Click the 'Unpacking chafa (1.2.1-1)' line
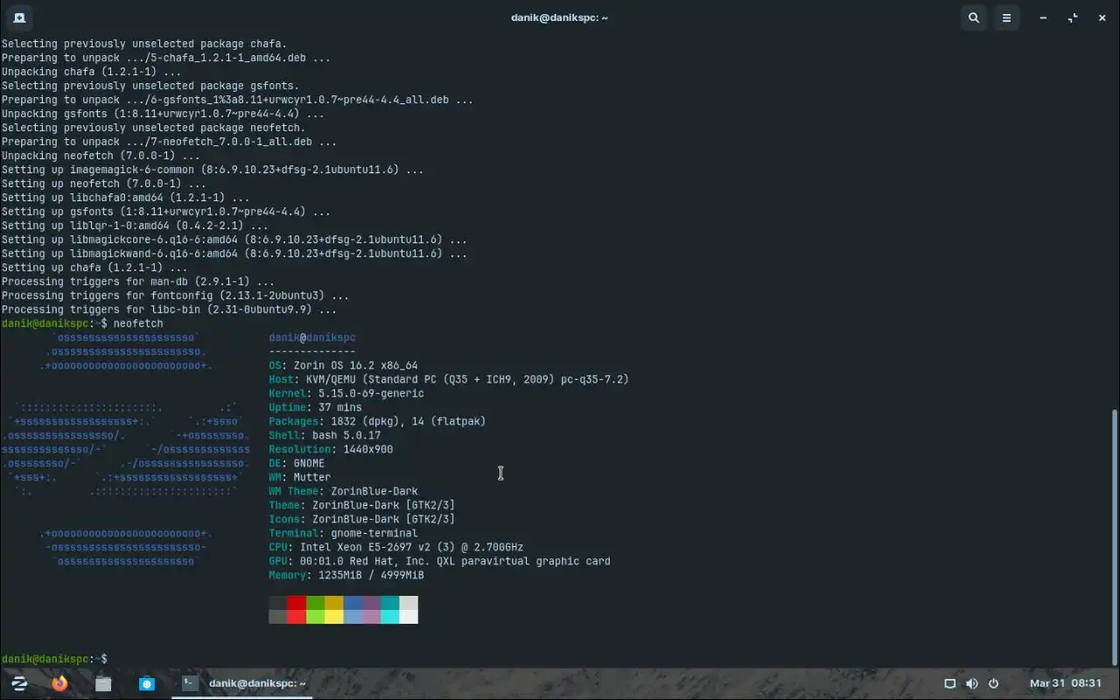Screen dimensions: 1120x700 tap(92, 72)
